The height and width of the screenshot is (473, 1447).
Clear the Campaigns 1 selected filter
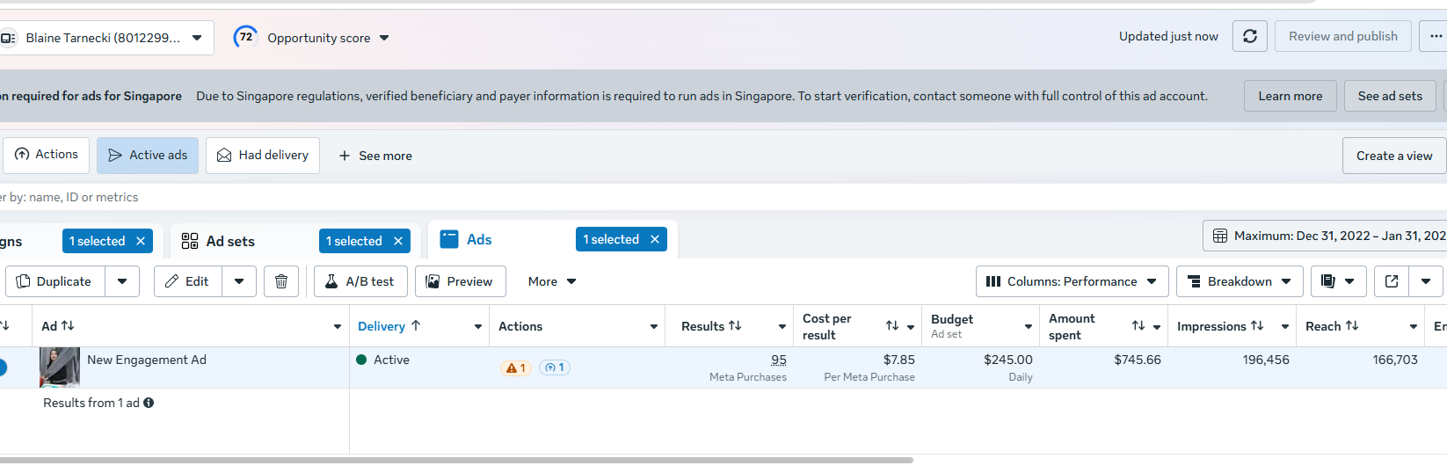(141, 241)
